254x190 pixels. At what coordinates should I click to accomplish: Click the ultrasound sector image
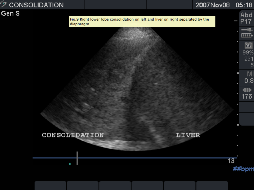click(137, 89)
